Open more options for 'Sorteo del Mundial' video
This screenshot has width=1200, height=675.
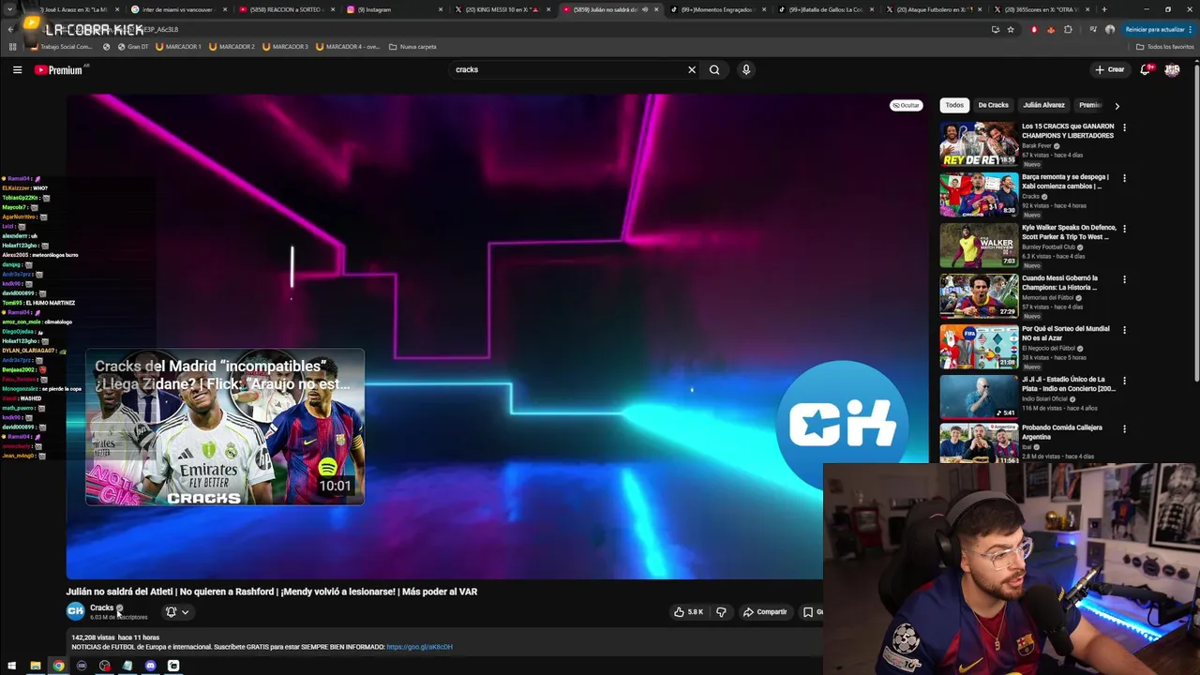(x=1124, y=330)
